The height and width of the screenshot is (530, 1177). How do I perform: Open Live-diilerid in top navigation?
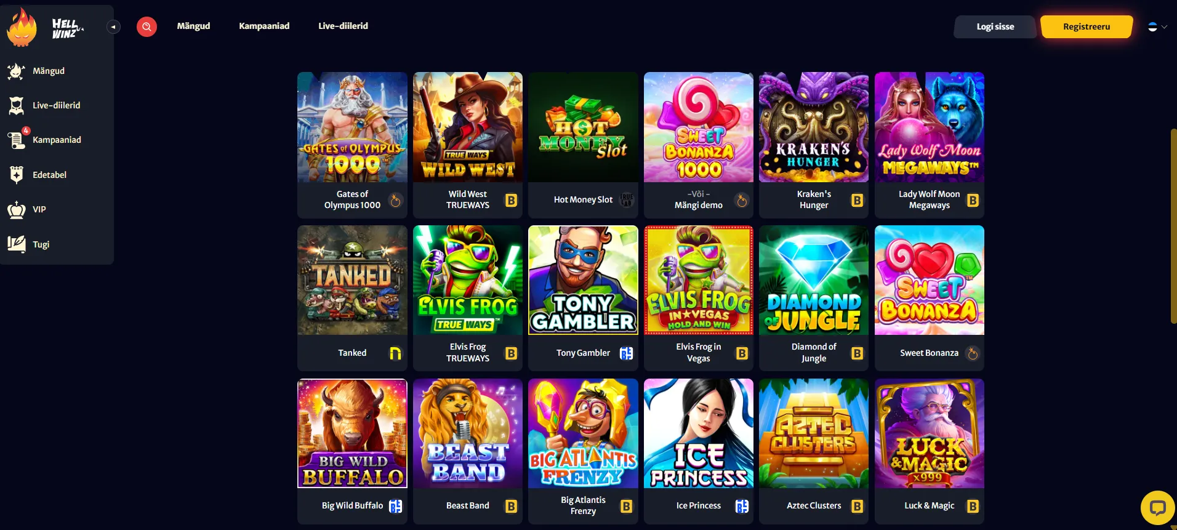point(343,26)
